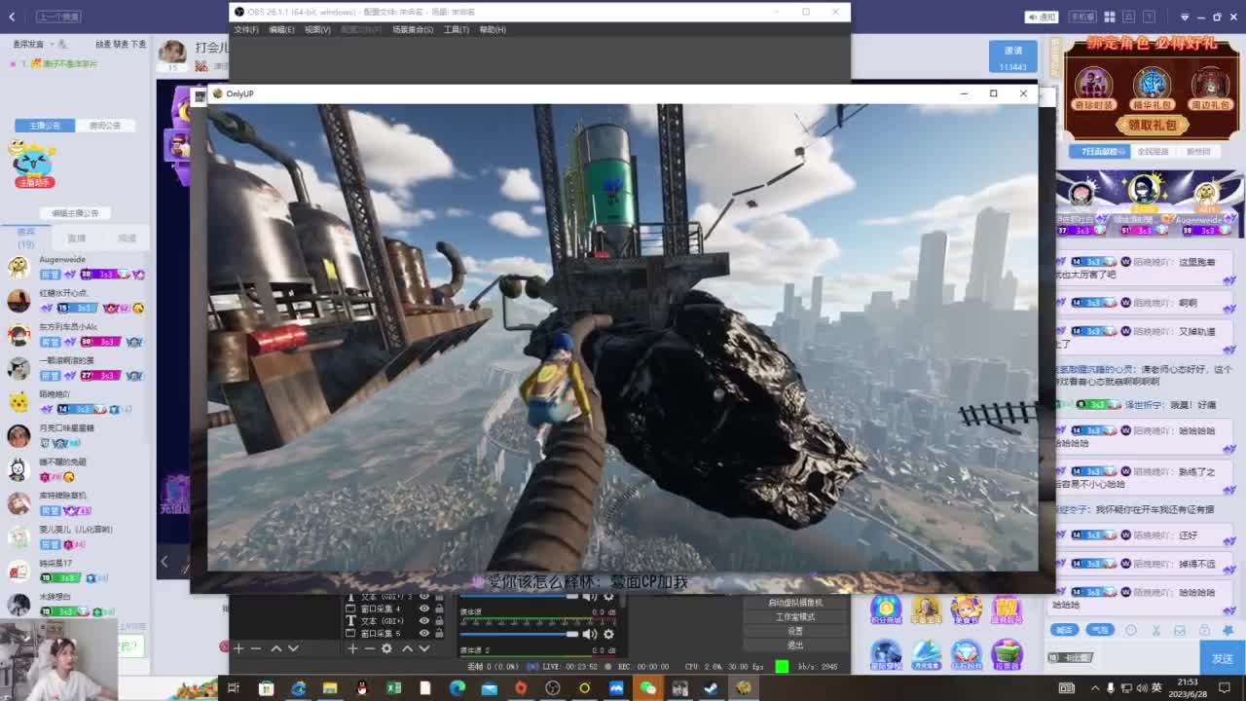Viewport: 1246px width, 701px height.
Task: Open the 积分商城 points shop icon
Action: click(x=886, y=610)
